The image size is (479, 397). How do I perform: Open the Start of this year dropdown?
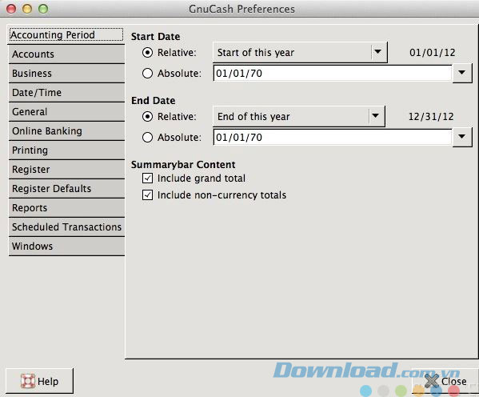click(300, 53)
